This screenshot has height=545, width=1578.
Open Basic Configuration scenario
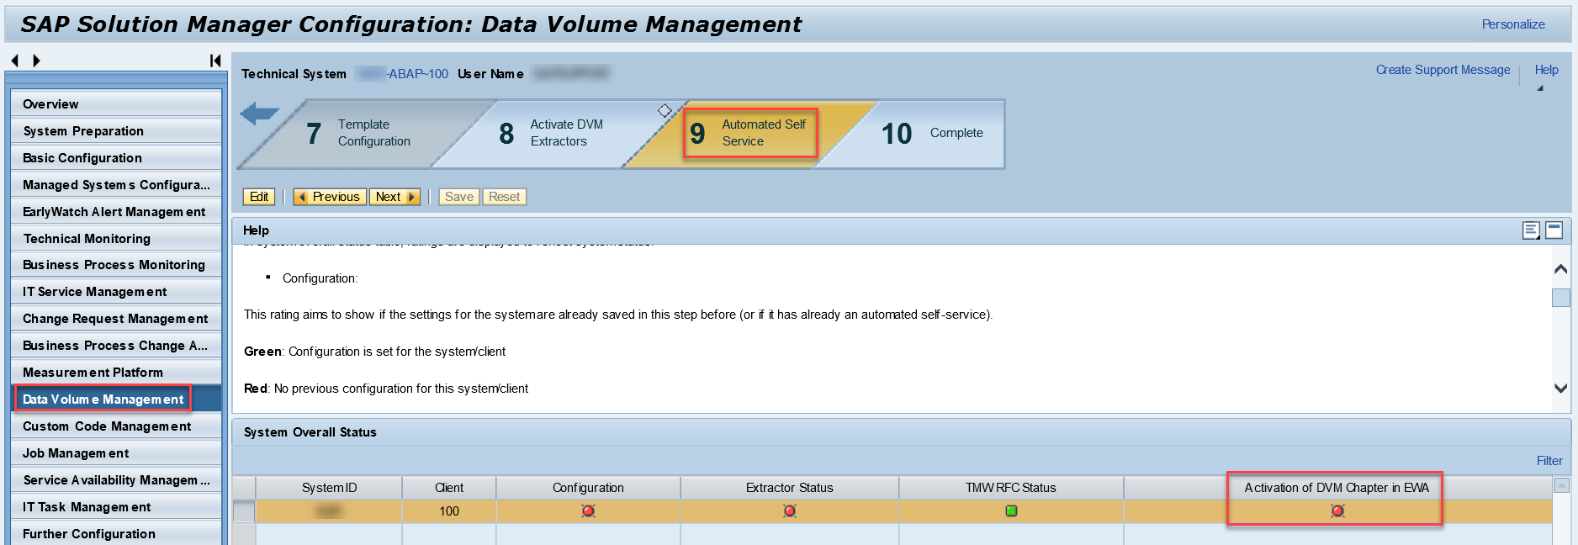[x=117, y=158]
